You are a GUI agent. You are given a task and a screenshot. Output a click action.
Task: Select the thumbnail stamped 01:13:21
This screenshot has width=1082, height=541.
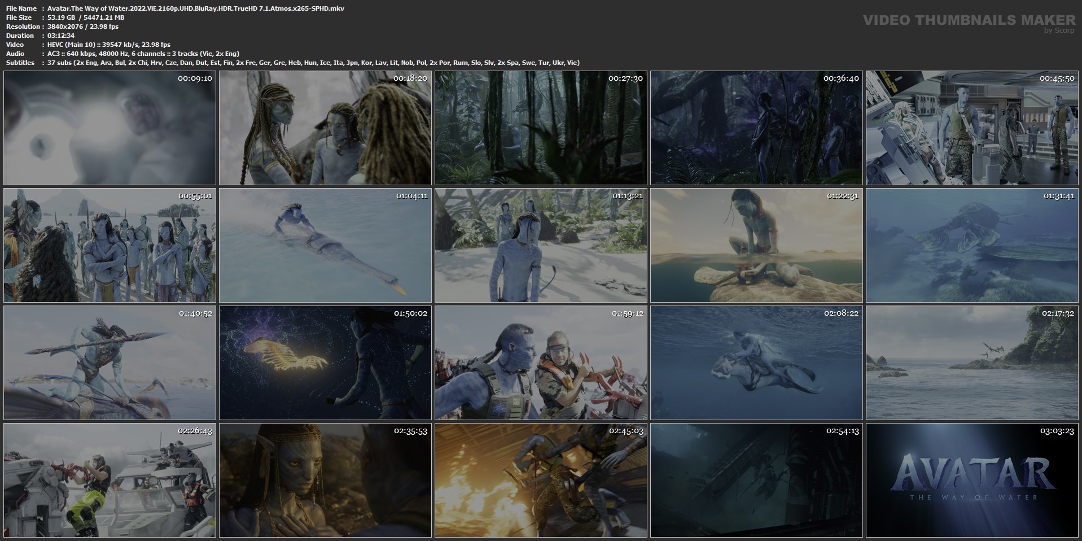[541, 246]
